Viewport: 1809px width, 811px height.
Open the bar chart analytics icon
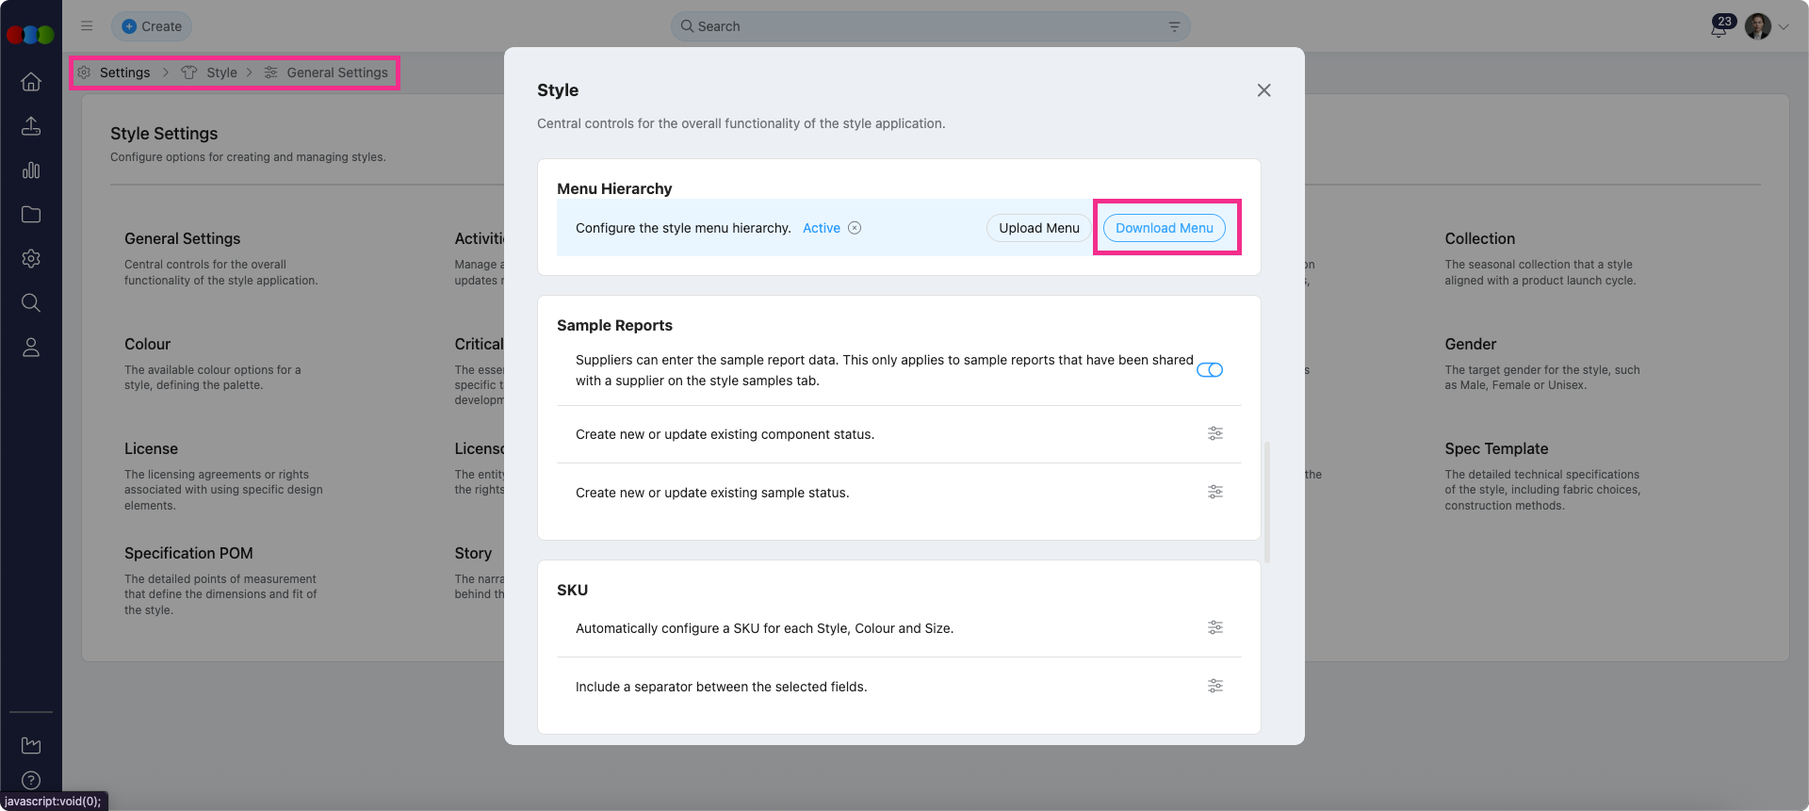tap(31, 170)
